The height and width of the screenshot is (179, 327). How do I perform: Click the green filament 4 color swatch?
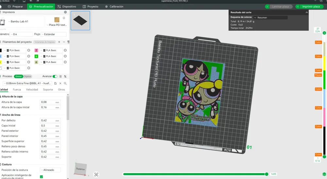point(36,56)
